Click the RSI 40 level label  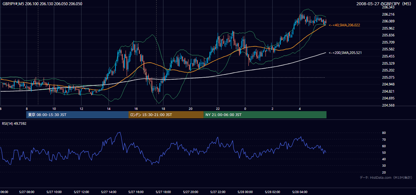click(384, 159)
